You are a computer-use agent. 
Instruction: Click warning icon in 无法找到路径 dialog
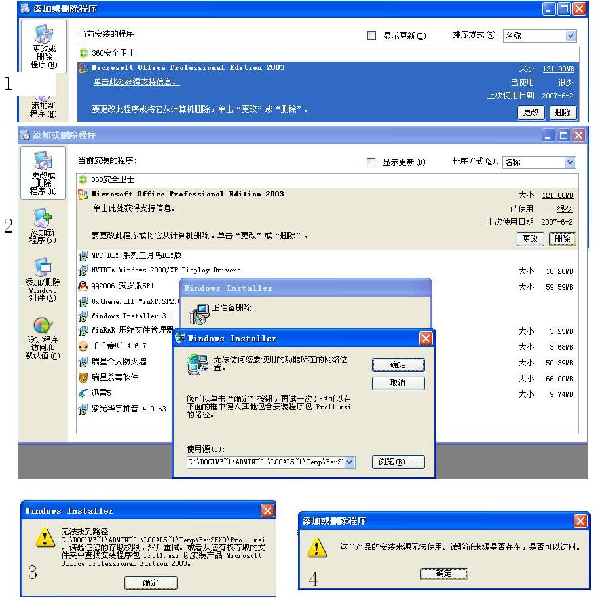(45, 537)
